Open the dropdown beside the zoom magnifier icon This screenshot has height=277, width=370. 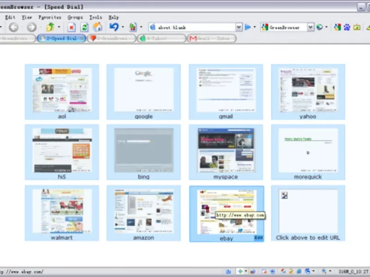tap(330, 271)
